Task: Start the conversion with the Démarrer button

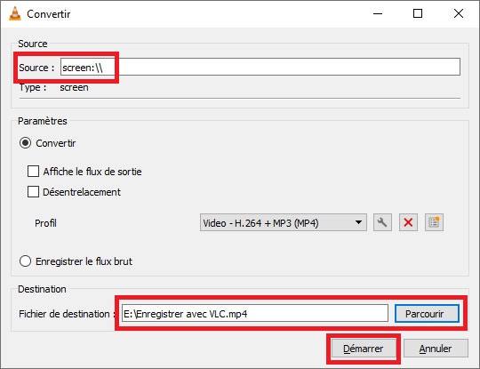Action: click(364, 349)
